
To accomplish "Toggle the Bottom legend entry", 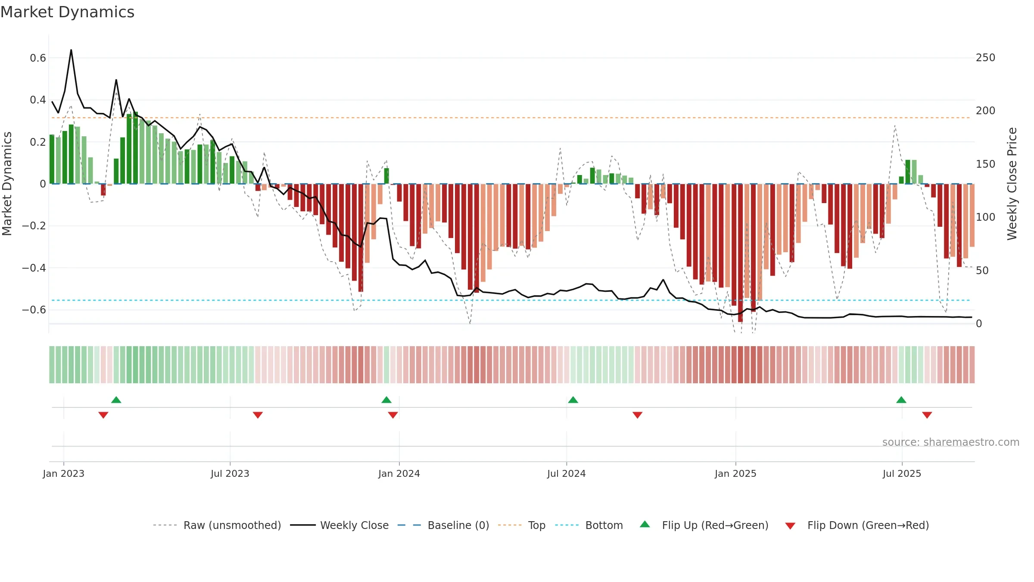I will [589, 525].
